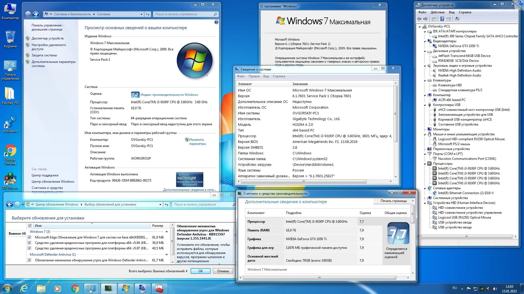
Task: Open Windows Media Player from taskbar
Action: 57,288
